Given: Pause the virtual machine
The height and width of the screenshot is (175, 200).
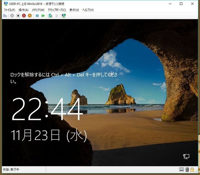Looking at the screenshot, I should tap(37, 16).
